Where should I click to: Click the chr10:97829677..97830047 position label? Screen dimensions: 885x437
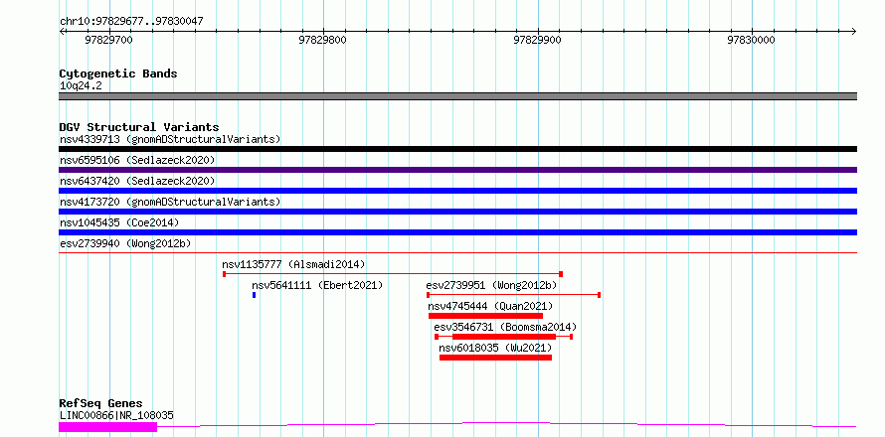(131, 21)
